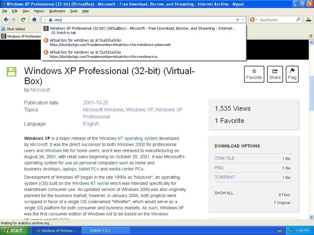Click the 2001-10-25 publication date link
The width and height of the screenshot is (314, 235).
(x=96, y=103)
